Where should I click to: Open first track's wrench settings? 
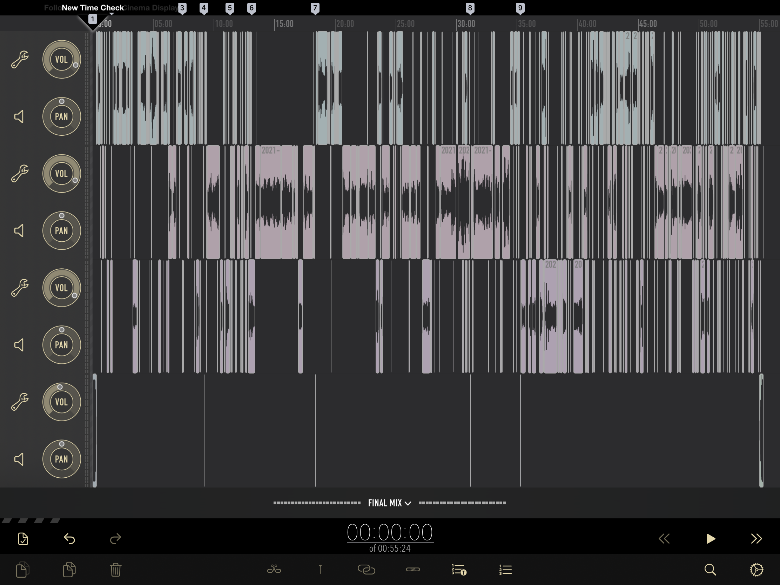20,59
